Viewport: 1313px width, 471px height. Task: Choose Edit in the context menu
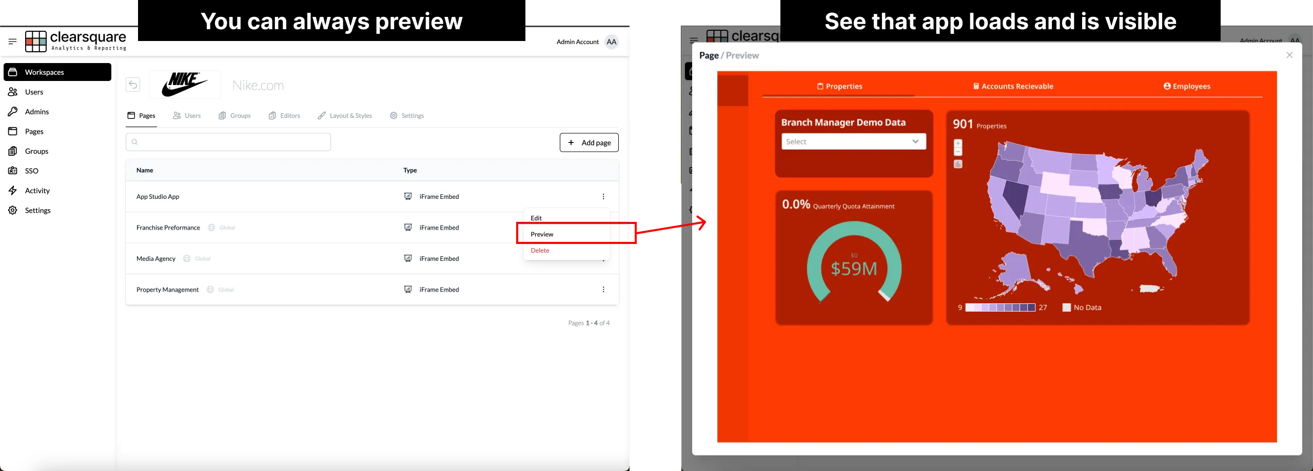[x=536, y=218]
